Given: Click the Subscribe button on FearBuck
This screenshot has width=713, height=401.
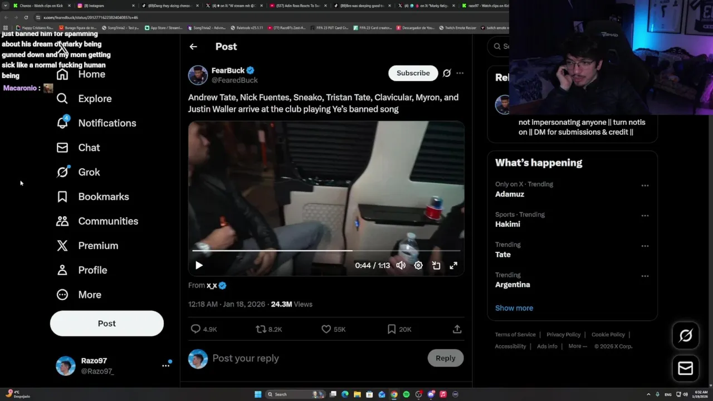Looking at the screenshot, I should pyautogui.click(x=413, y=73).
